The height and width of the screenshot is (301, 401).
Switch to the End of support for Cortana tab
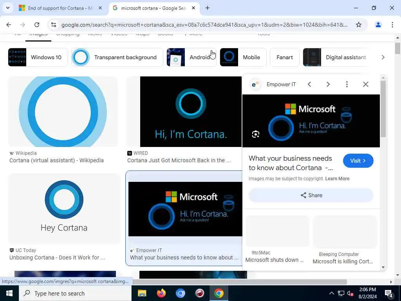point(60,8)
